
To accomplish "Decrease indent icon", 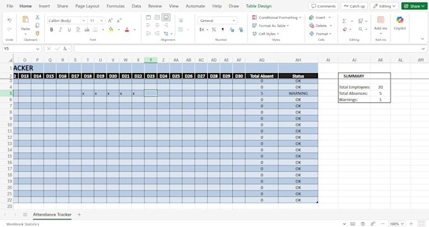I will (148, 33).
